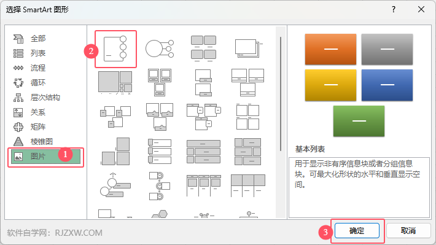Choose the three horizontal bars with thumbnails layout
The height and width of the screenshot is (245, 436).
(x=160, y=151)
